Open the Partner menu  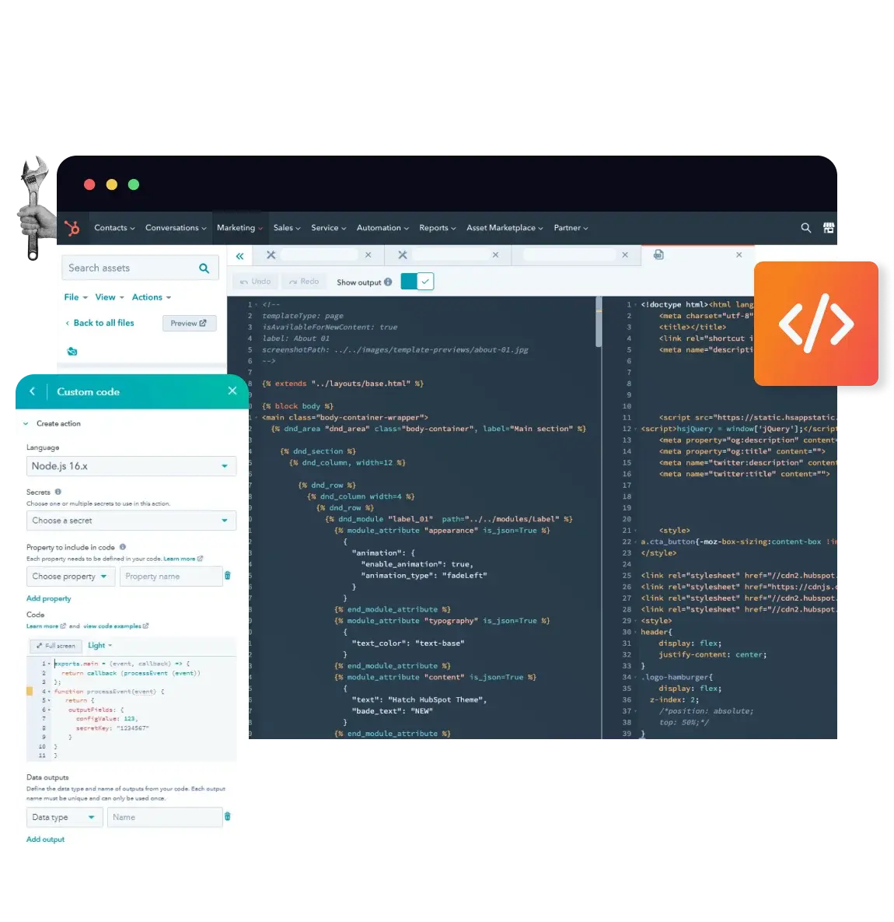pyautogui.click(x=571, y=228)
